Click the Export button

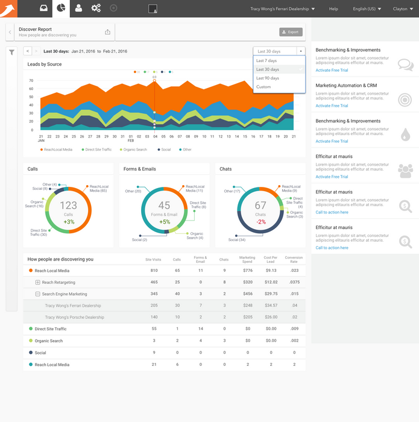tap(291, 32)
